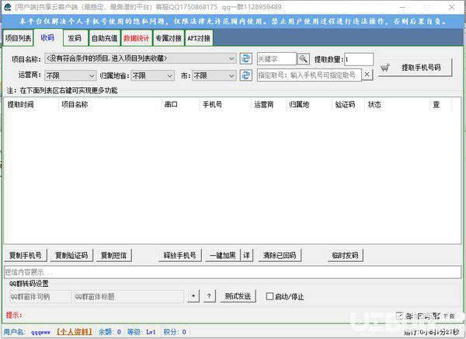This screenshot has width=466, height=339.
Task: Open the API对接 tab
Action: point(199,38)
